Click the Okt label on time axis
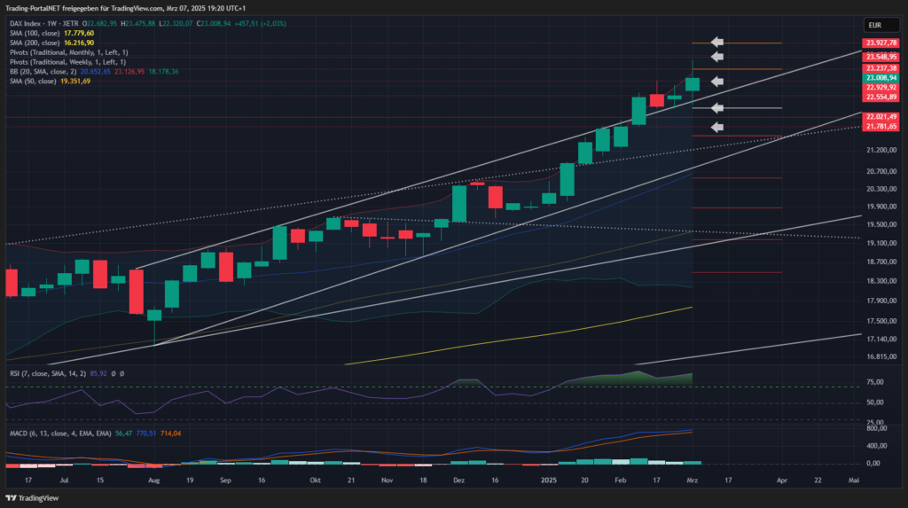 pos(315,481)
